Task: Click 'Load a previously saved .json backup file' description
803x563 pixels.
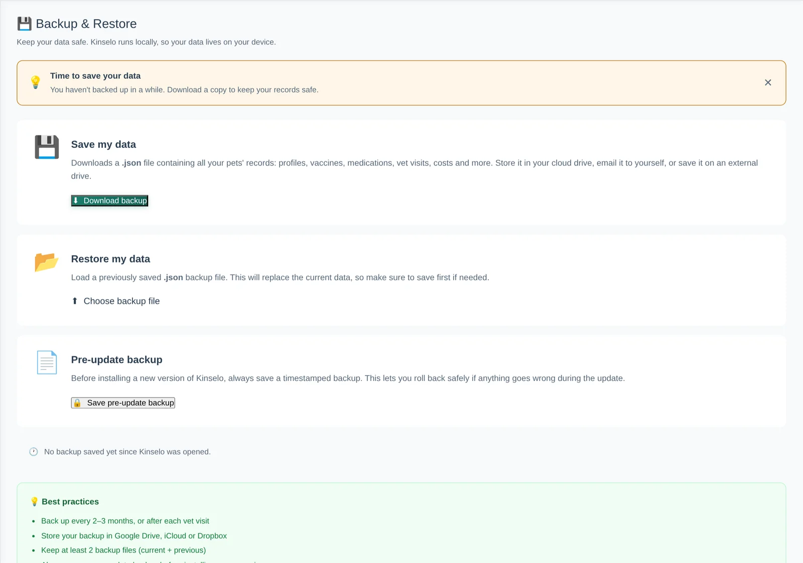Action: (x=280, y=277)
